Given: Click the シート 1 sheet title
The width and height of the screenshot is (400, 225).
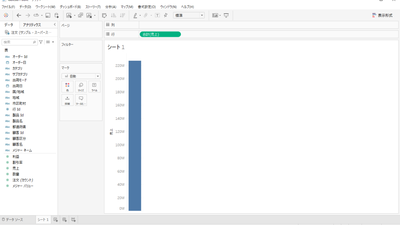Looking at the screenshot, I should coord(116,47).
